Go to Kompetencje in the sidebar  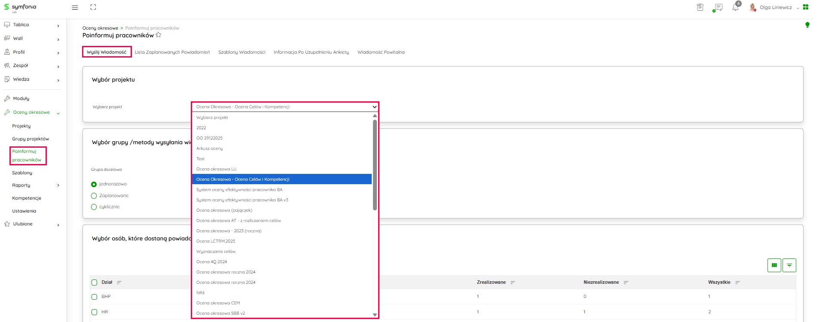click(x=27, y=198)
